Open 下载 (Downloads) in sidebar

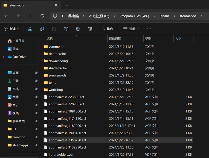click(15, 81)
